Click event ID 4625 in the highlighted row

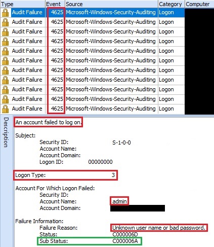point(57,12)
